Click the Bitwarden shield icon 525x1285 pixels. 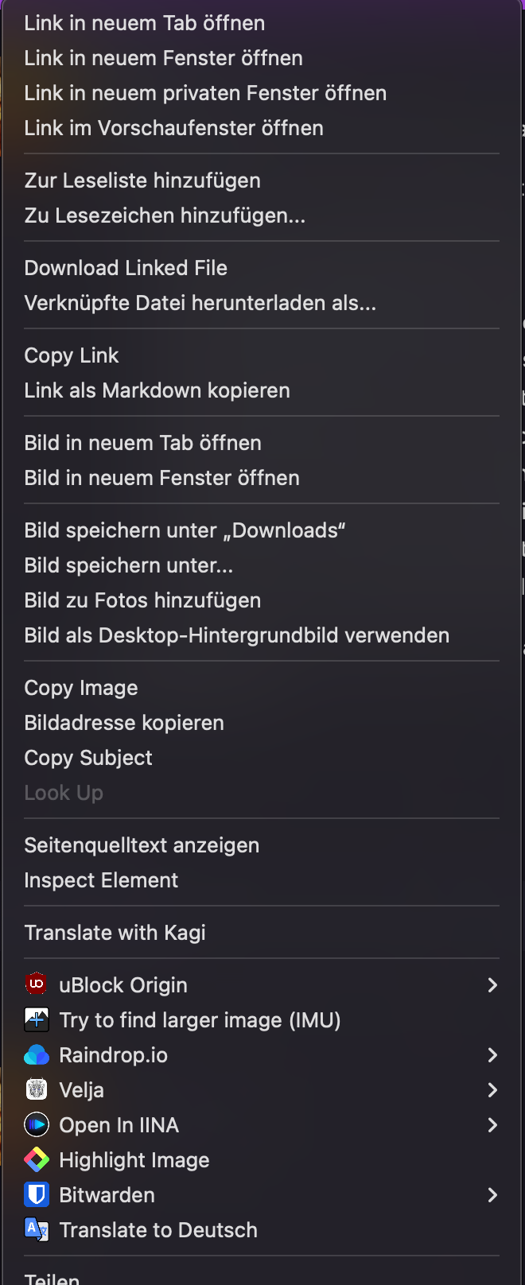click(37, 1194)
